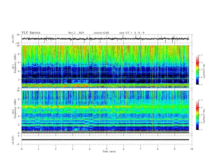Click the time axis tick label "8"

point(158,149)
